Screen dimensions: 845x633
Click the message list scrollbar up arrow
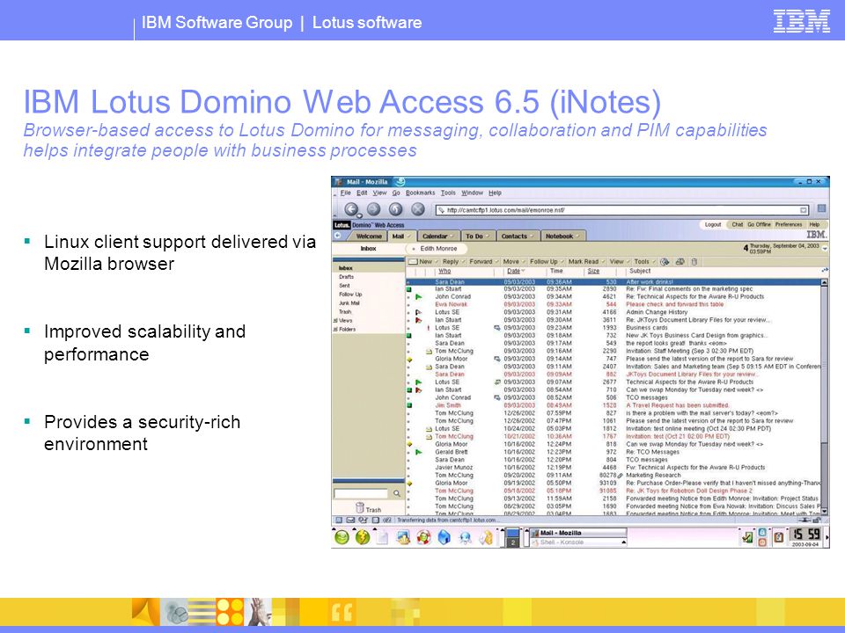[x=824, y=282]
